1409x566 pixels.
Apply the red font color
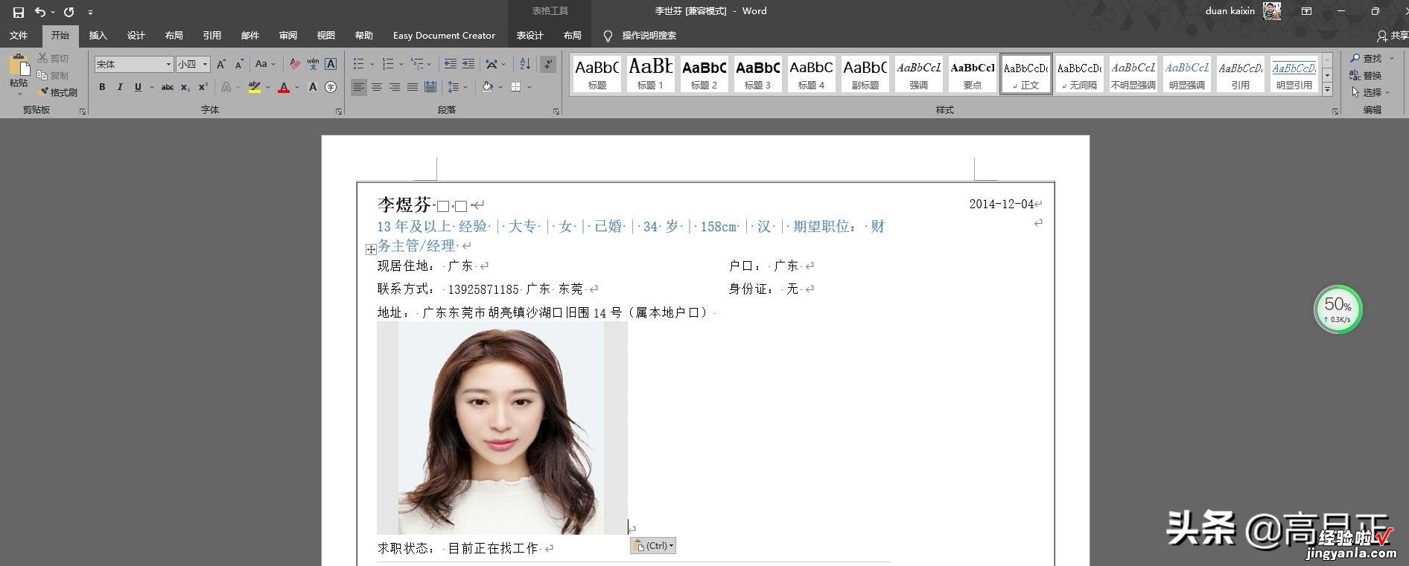pos(284,87)
